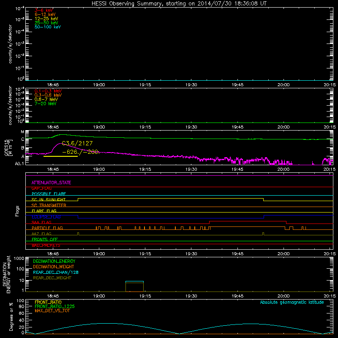Click the 0.8-7 MeV legend entry

[x=46, y=99]
